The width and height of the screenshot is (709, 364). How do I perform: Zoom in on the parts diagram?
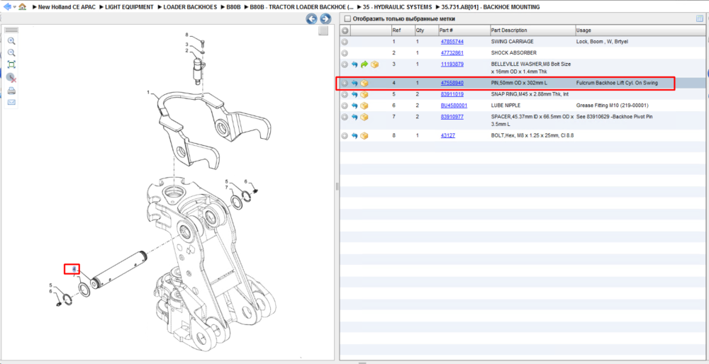[12, 41]
